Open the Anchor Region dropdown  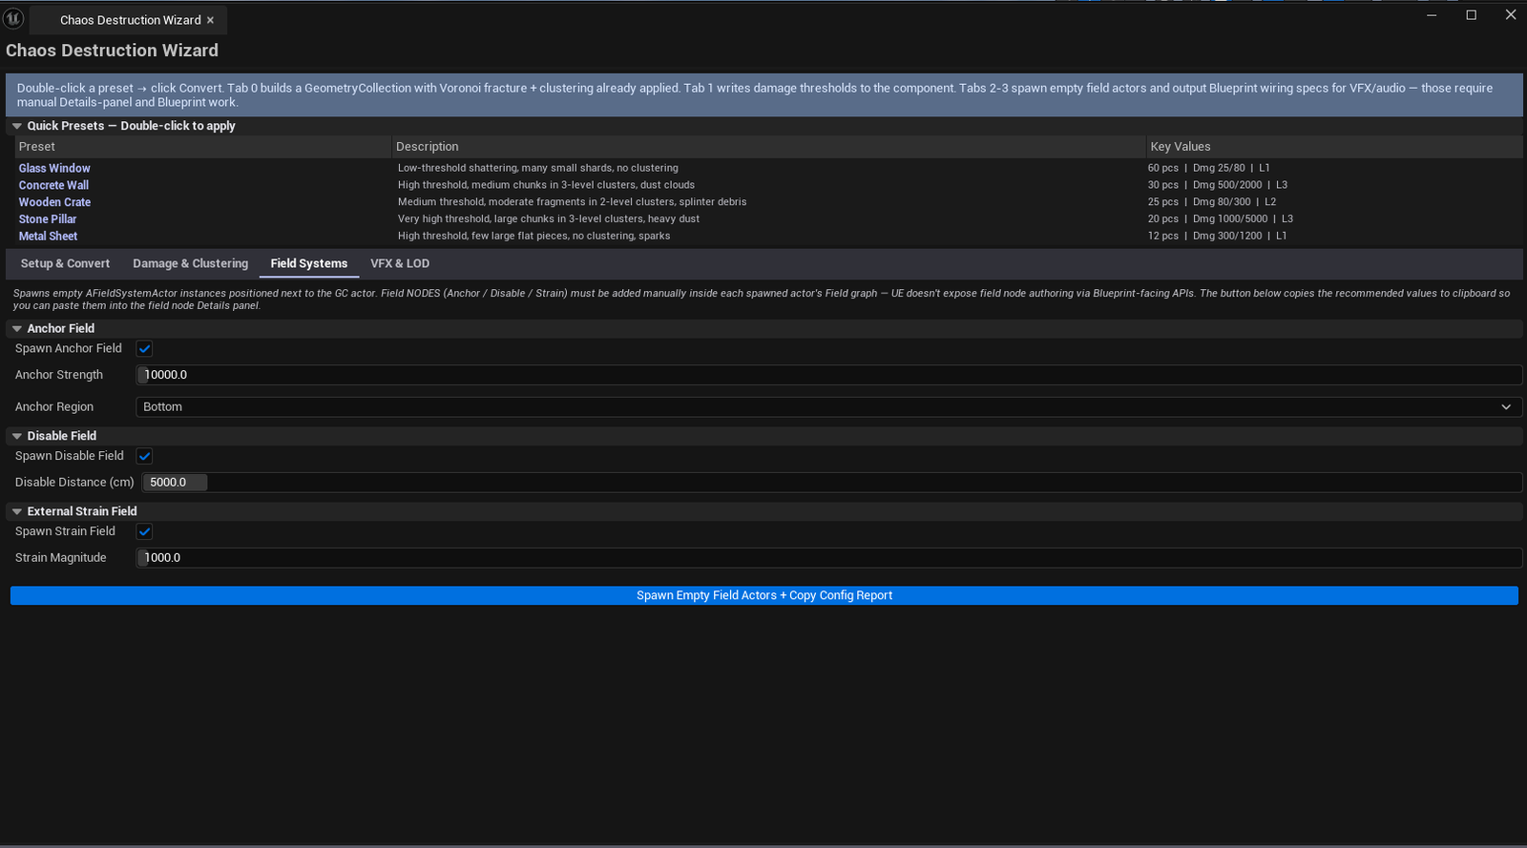pos(828,406)
